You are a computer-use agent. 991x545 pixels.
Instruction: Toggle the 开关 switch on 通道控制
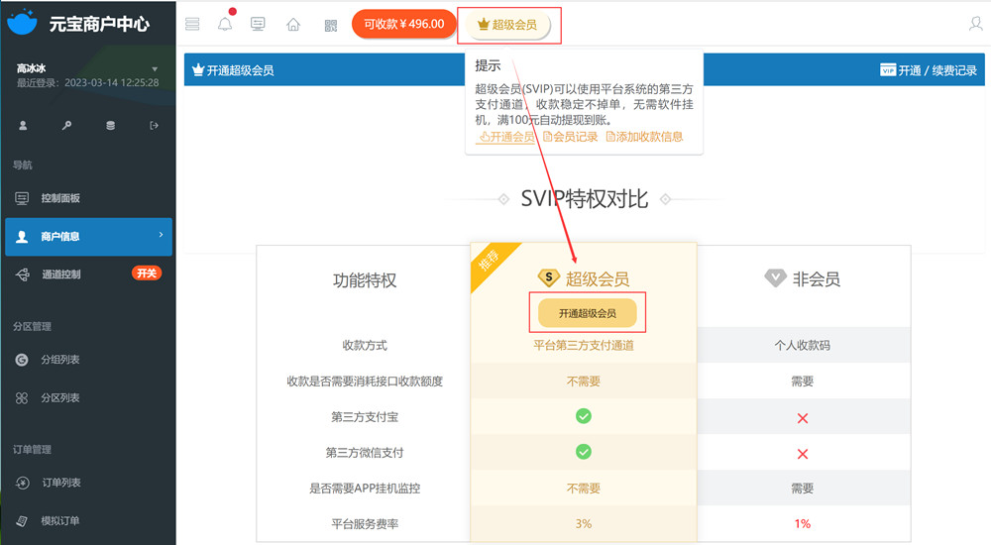146,273
